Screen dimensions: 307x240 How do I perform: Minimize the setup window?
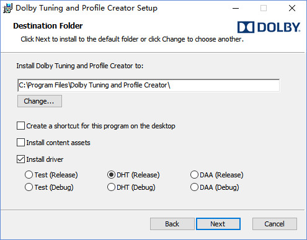point(236,8)
